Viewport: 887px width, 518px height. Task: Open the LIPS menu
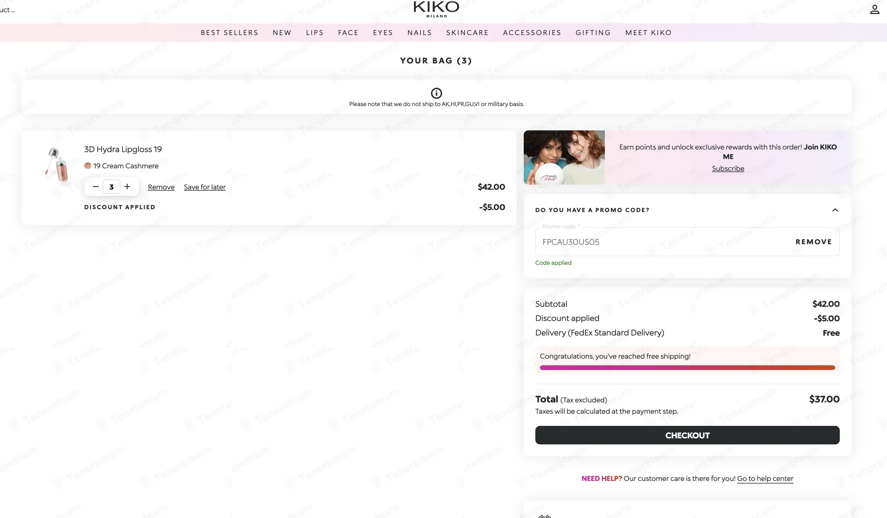[315, 33]
